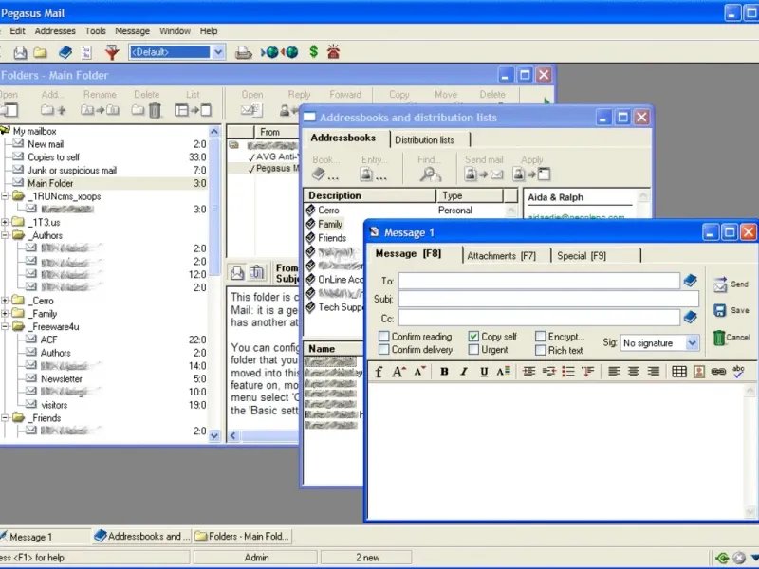The height and width of the screenshot is (569, 759).
Task: Expand the _1T3.us folder
Action: [x=5, y=222]
